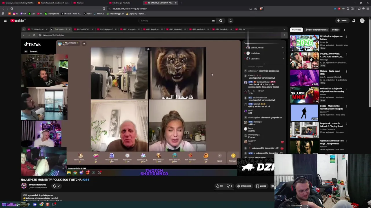Viewport: 371px width, 208px height.
Task: Dislike the video with thumbs down
Action: pyautogui.click(x=229, y=186)
